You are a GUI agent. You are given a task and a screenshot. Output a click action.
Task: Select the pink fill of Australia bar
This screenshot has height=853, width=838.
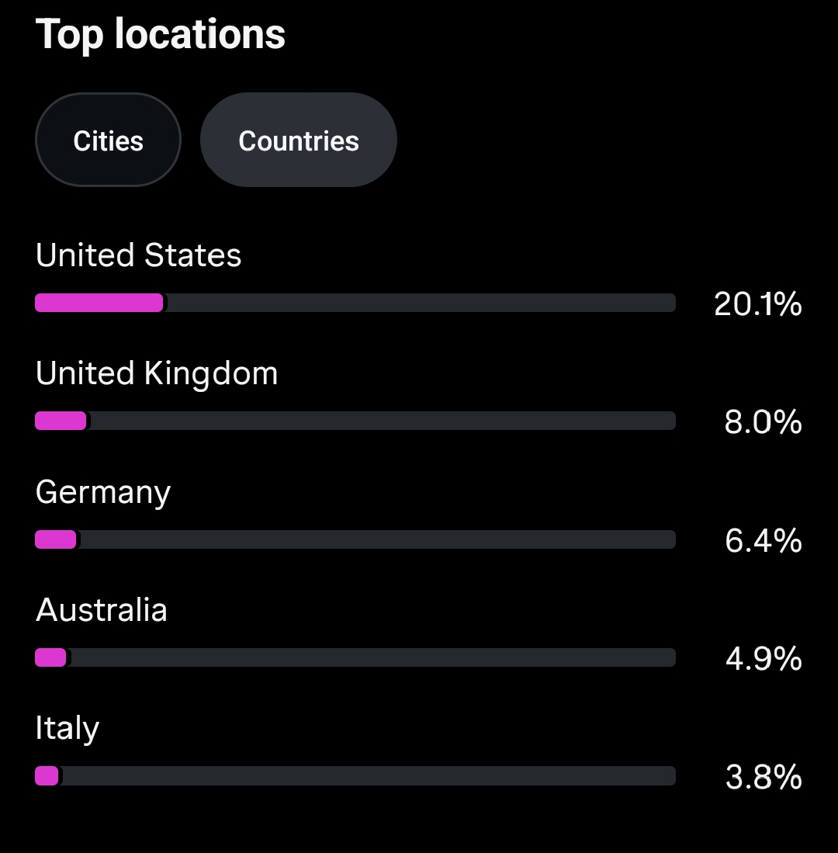coord(51,657)
